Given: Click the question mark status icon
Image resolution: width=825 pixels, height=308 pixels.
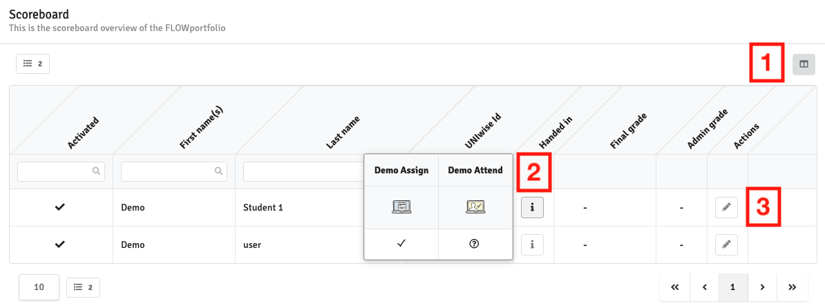Looking at the screenshot, I should click(473, 244).
